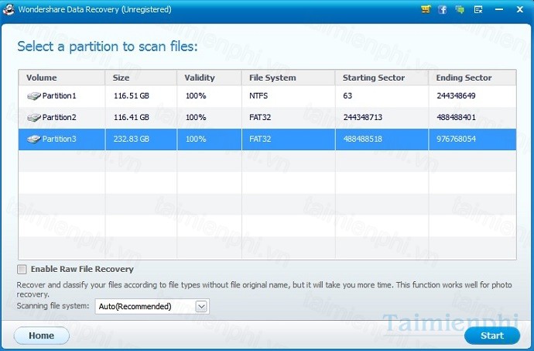Click the Scanning file system label

click(53, 306)
